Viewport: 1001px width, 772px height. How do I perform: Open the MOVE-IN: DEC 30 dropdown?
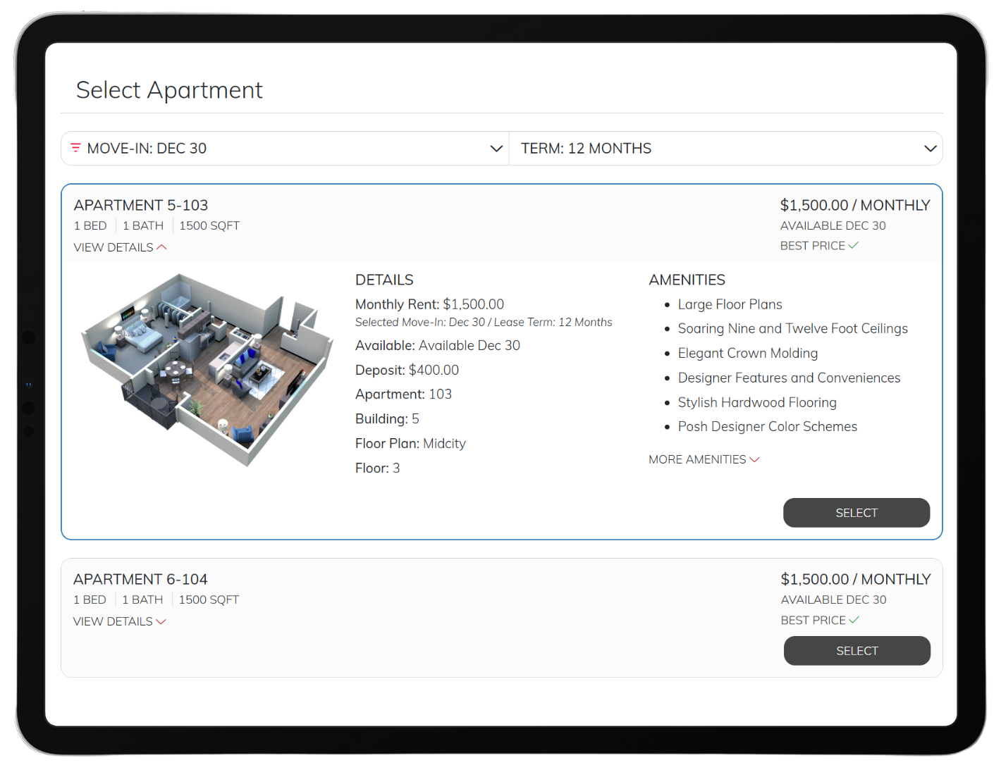[282, 148]
